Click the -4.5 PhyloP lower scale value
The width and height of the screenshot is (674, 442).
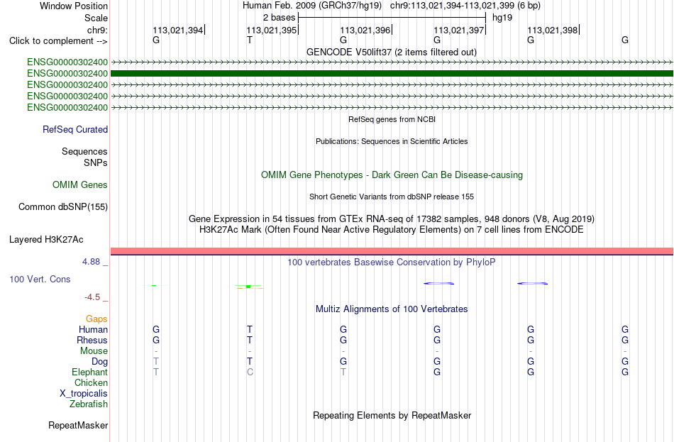pyautogui.click(x=92, y=297)
